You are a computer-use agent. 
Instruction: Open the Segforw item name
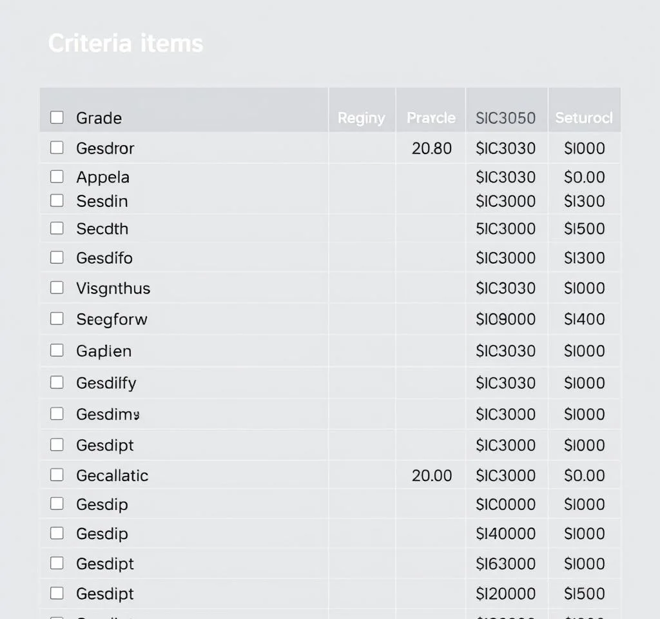[112, 319]
